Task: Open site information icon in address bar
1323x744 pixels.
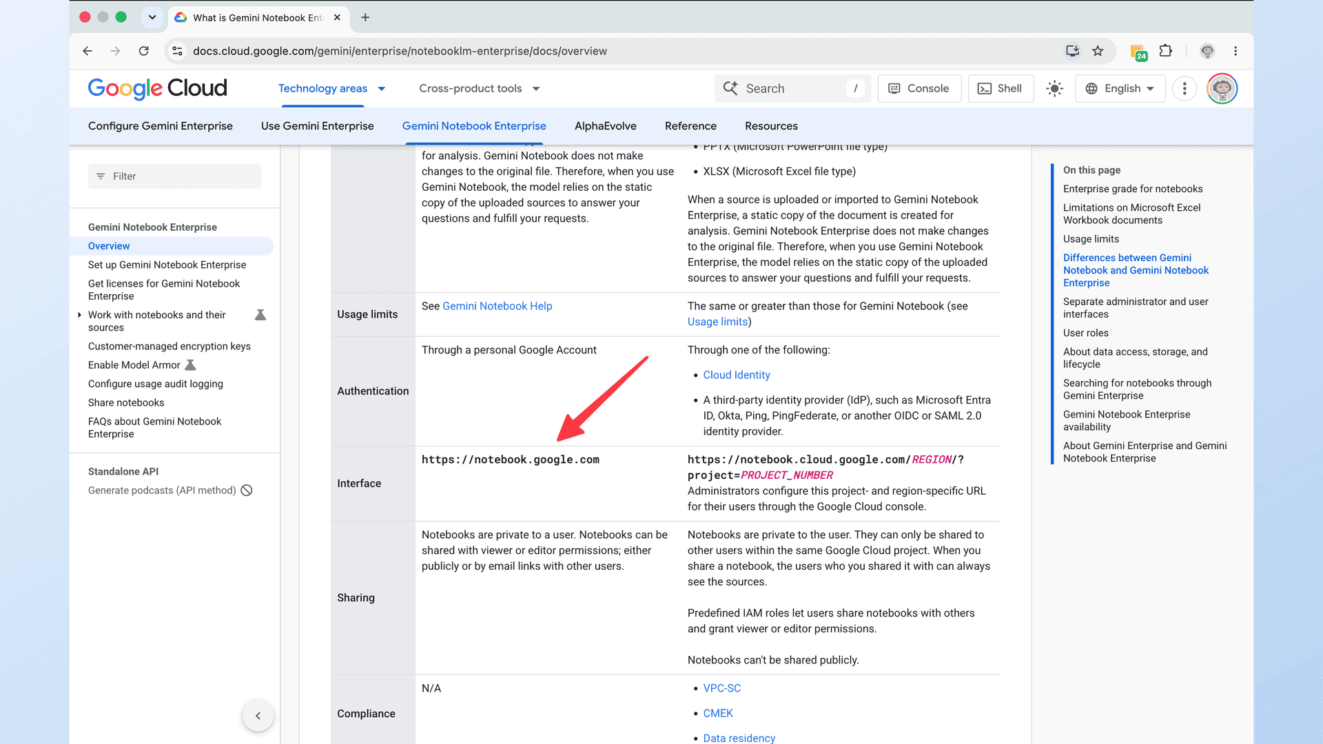Action: click(x=178, y=51)
